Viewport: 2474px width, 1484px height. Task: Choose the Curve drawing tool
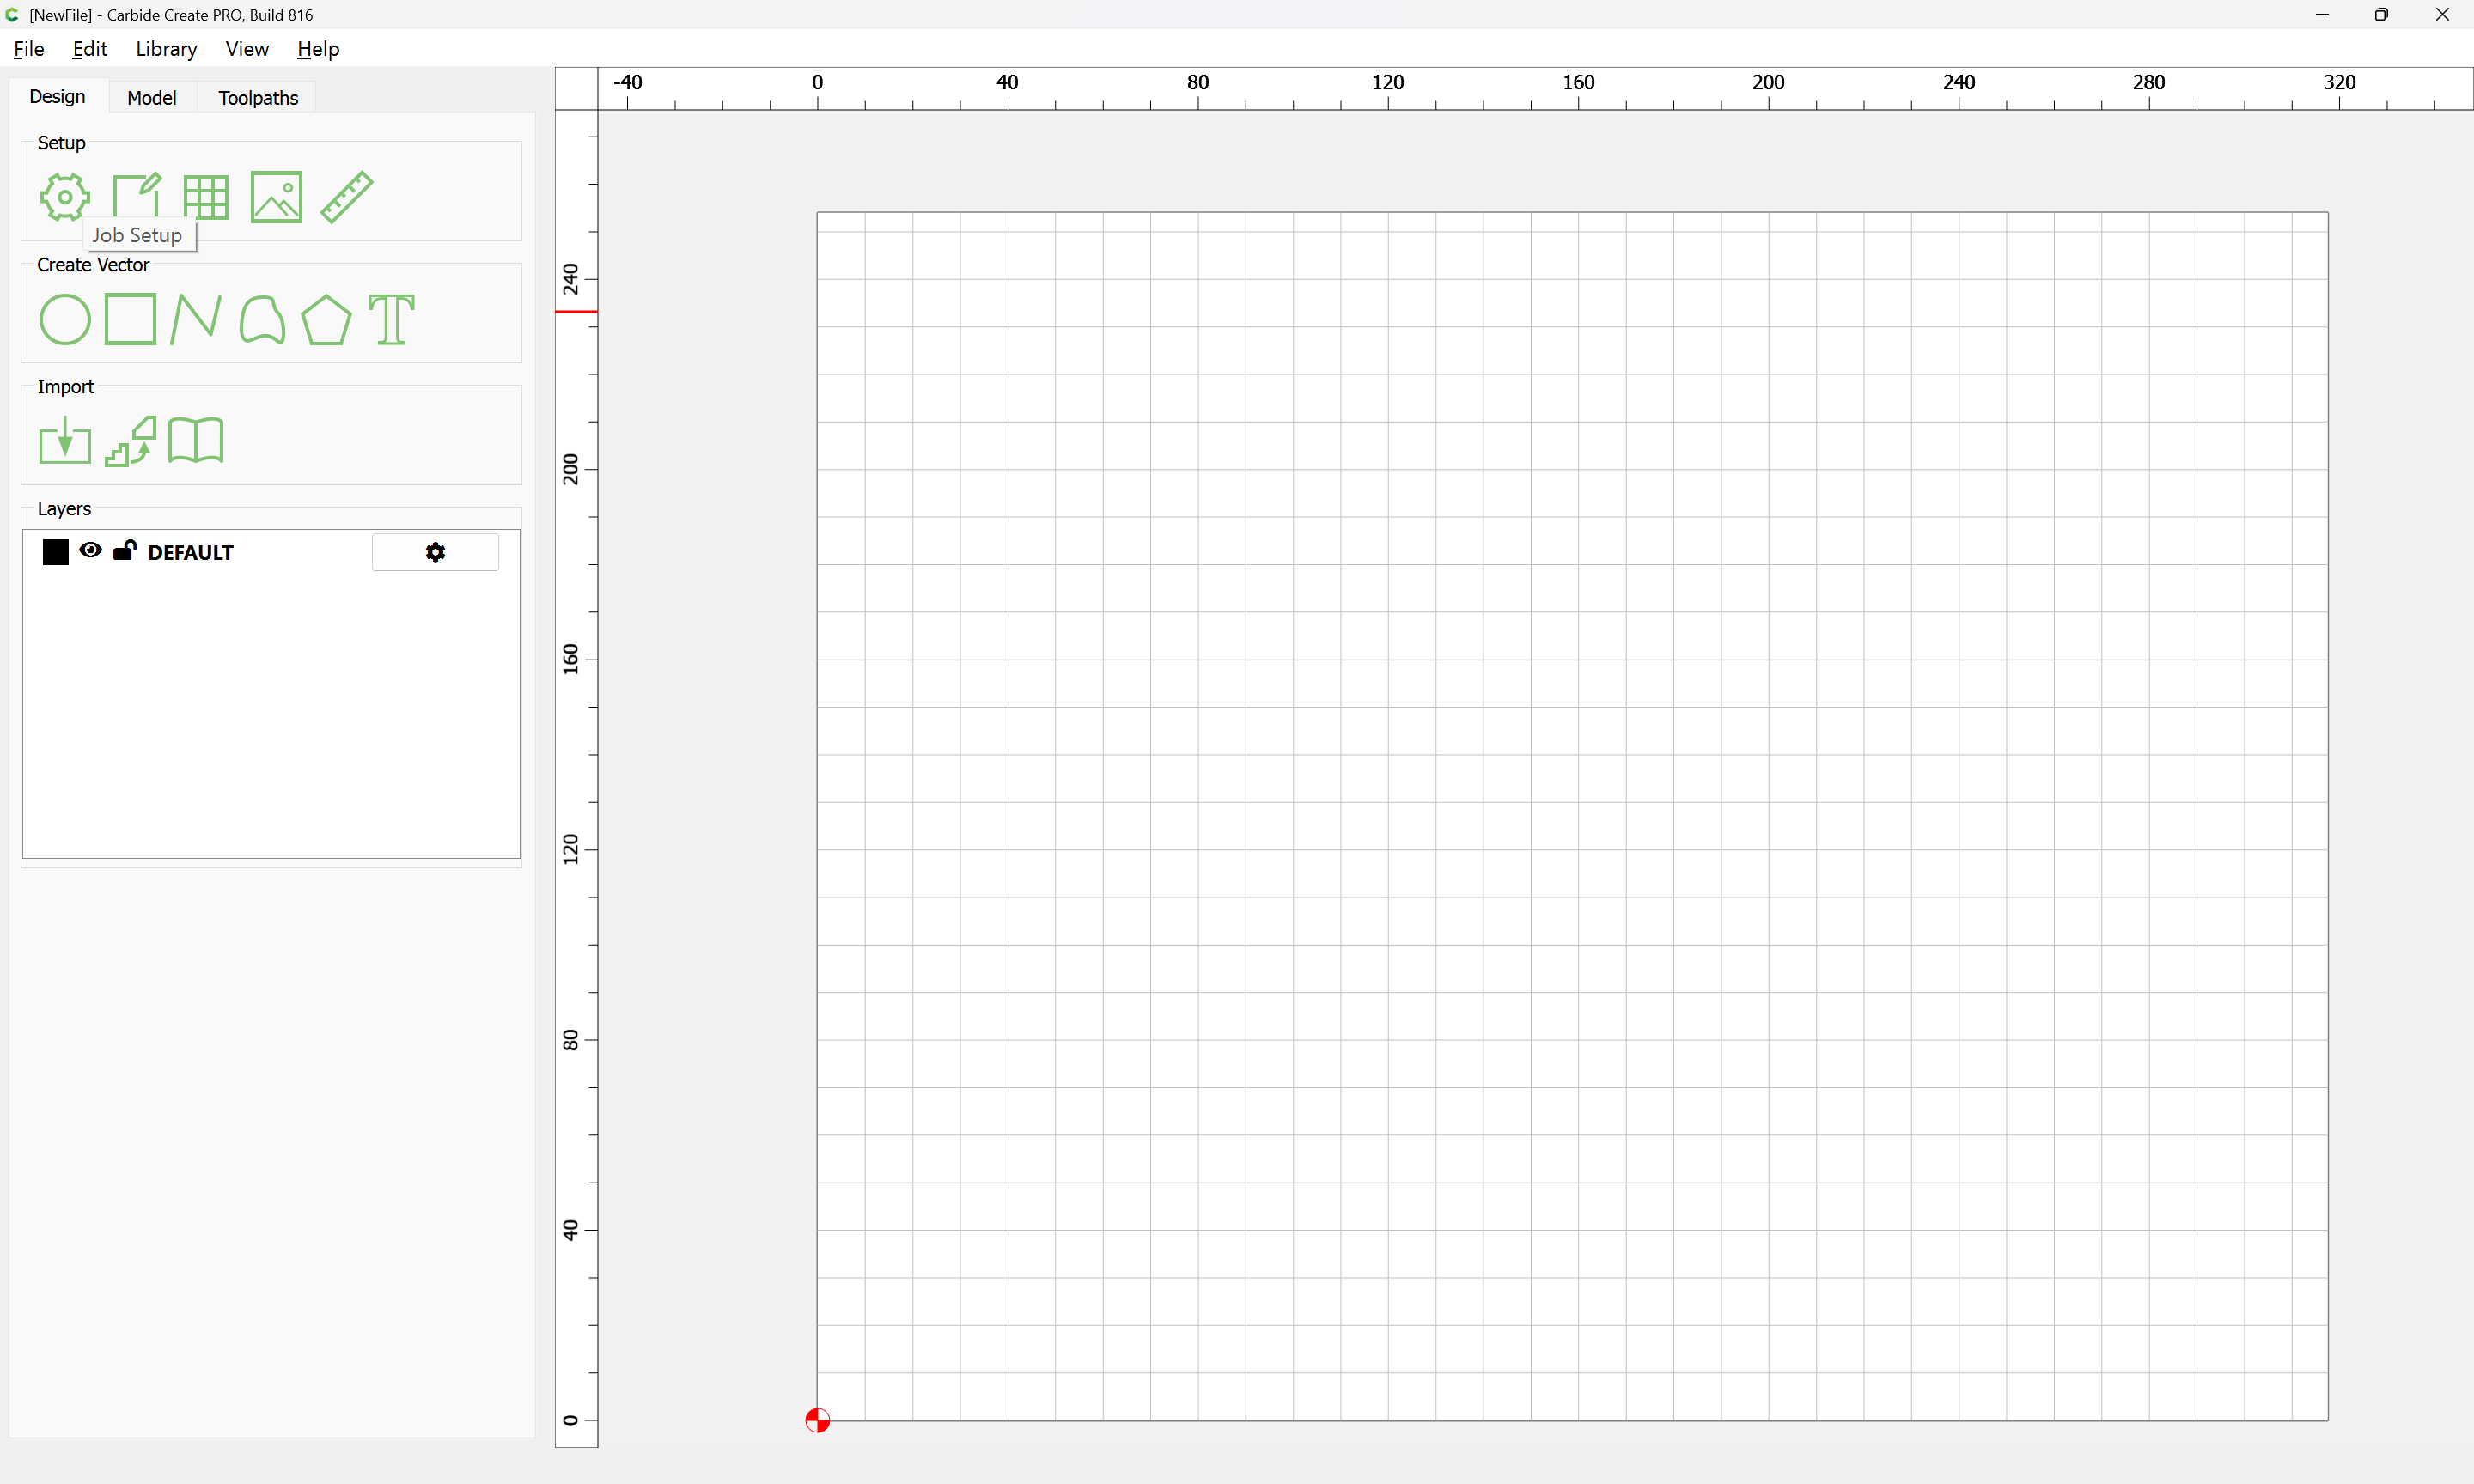coord(262,319)
